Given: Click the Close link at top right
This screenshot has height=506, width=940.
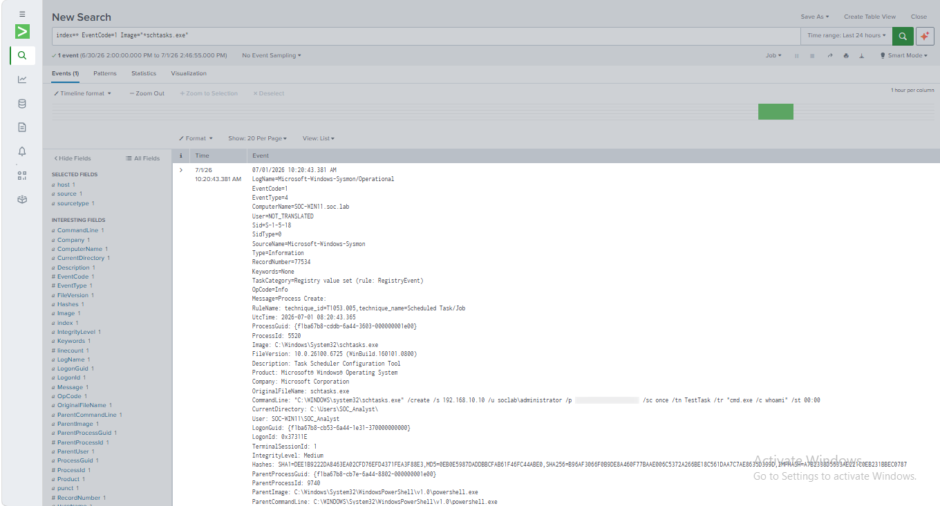Looking at the screenshot, I should 919,17.
